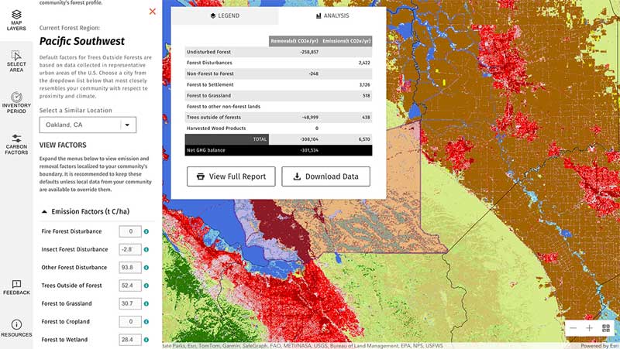Open the Feedback form
The width and height of the screenshot is (620, 349).
(x=16, y=288)
